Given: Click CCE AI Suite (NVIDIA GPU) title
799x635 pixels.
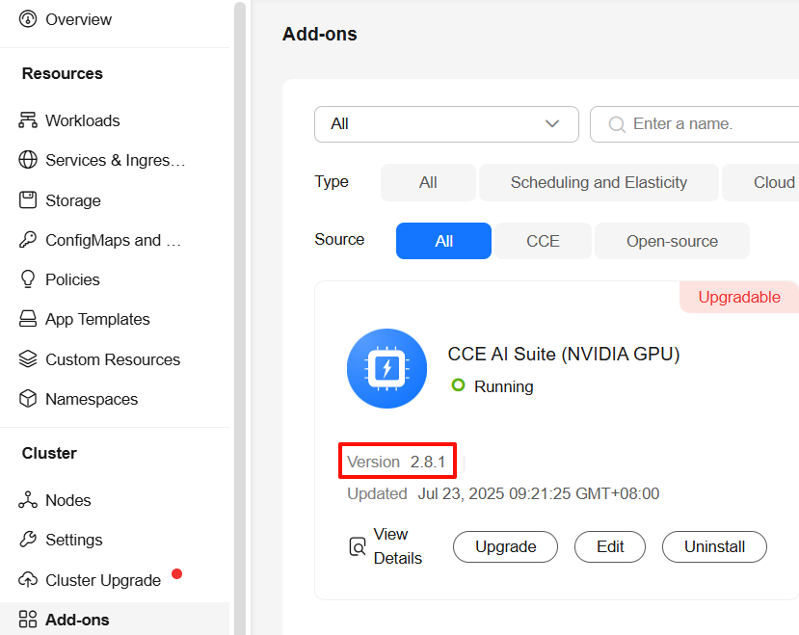Looking at the screenshot, I should pyautogui.click(x=564, y=354).
